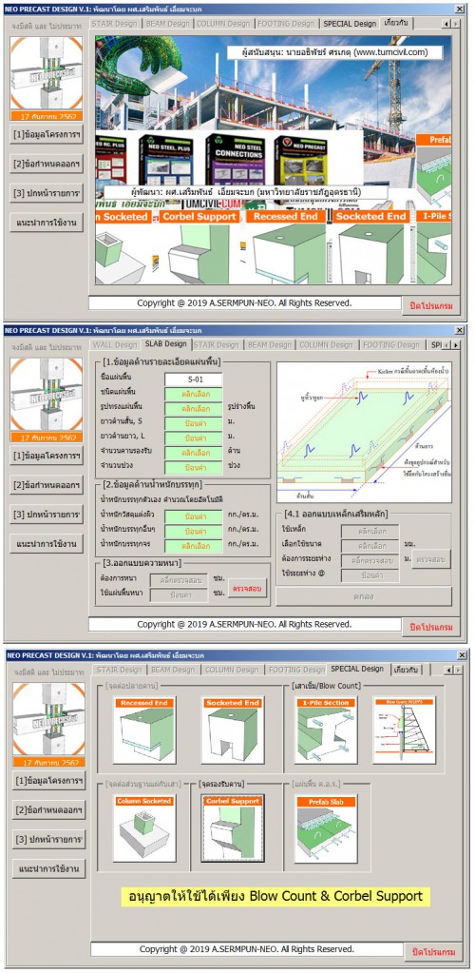
Task: Select SLAB Design tab in middle window
Action: [166, 343]
